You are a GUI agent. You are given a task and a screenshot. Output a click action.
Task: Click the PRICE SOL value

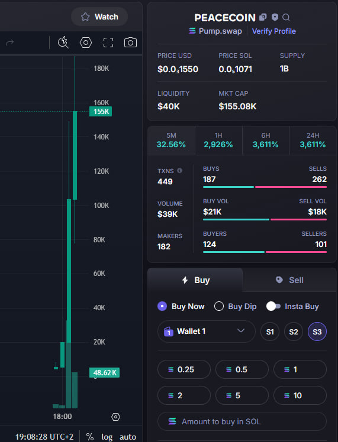pyautogui.click(x=235, y=69)
